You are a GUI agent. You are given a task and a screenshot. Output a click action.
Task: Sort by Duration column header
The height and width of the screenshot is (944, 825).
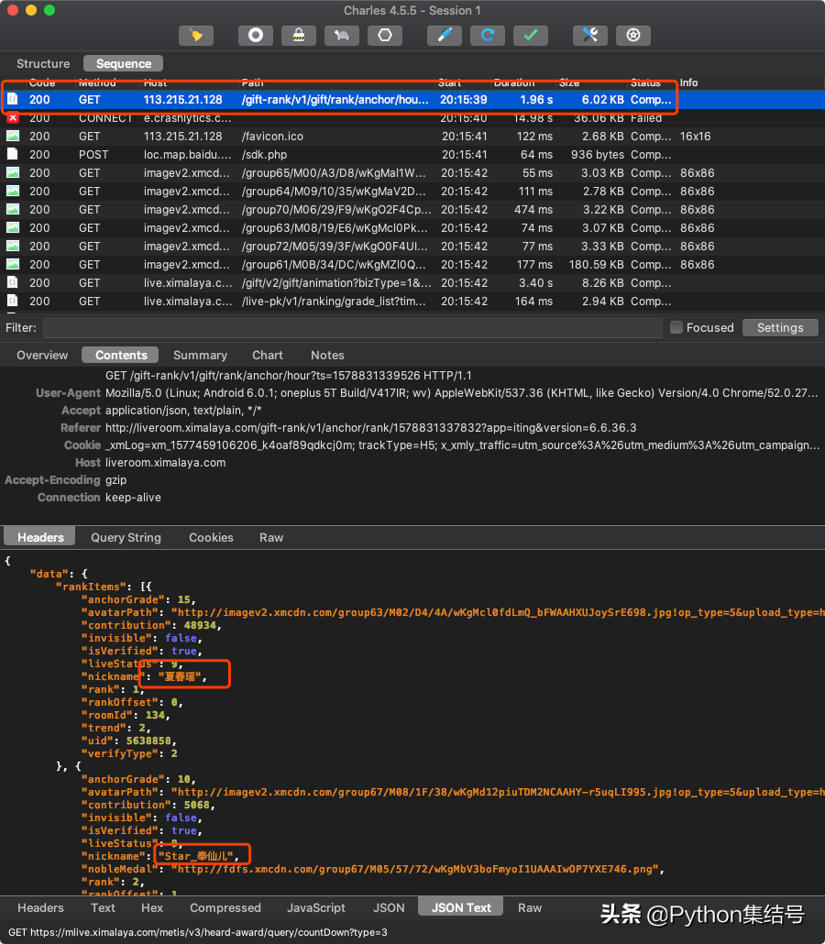[x=513, y=82]
